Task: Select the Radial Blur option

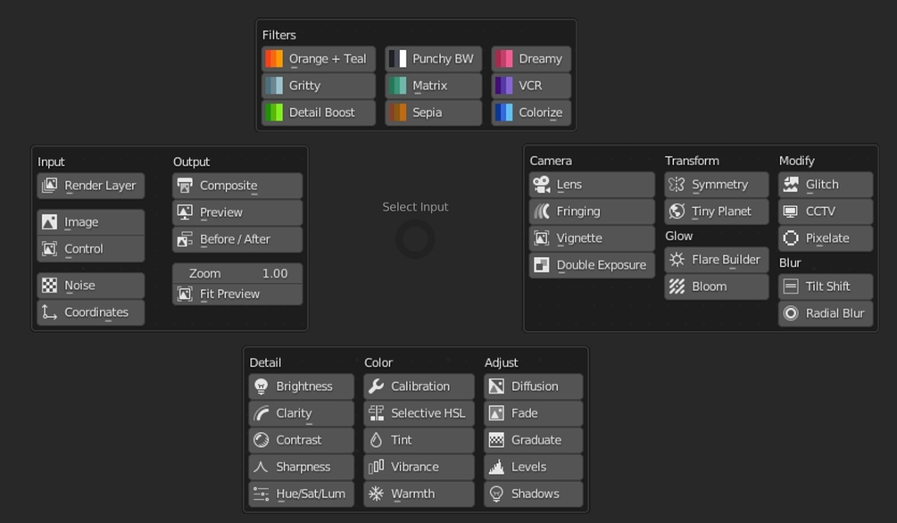Action: tap(826, 313)
